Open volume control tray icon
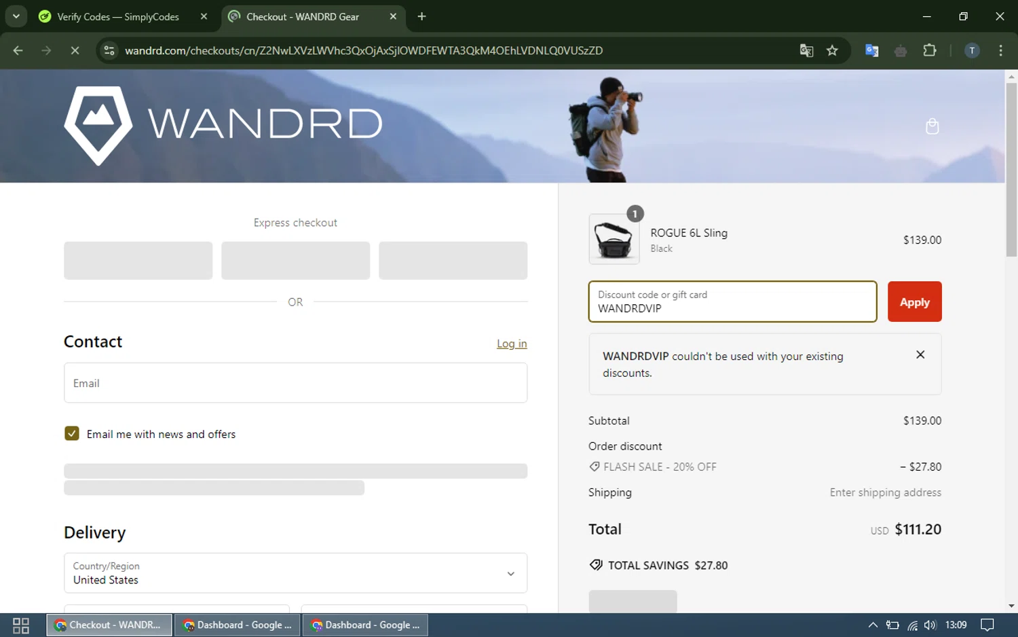The width and height of the screenshot is (1018, 637). [930, 625]
